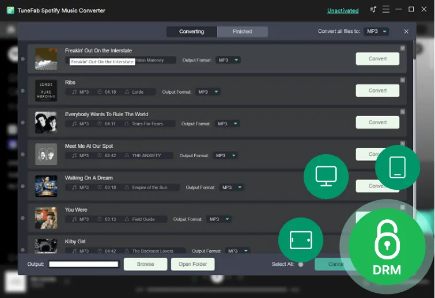The image size is (435, 298).
Task: Click the clock icon beside 02:42
Action: [100, 155]
